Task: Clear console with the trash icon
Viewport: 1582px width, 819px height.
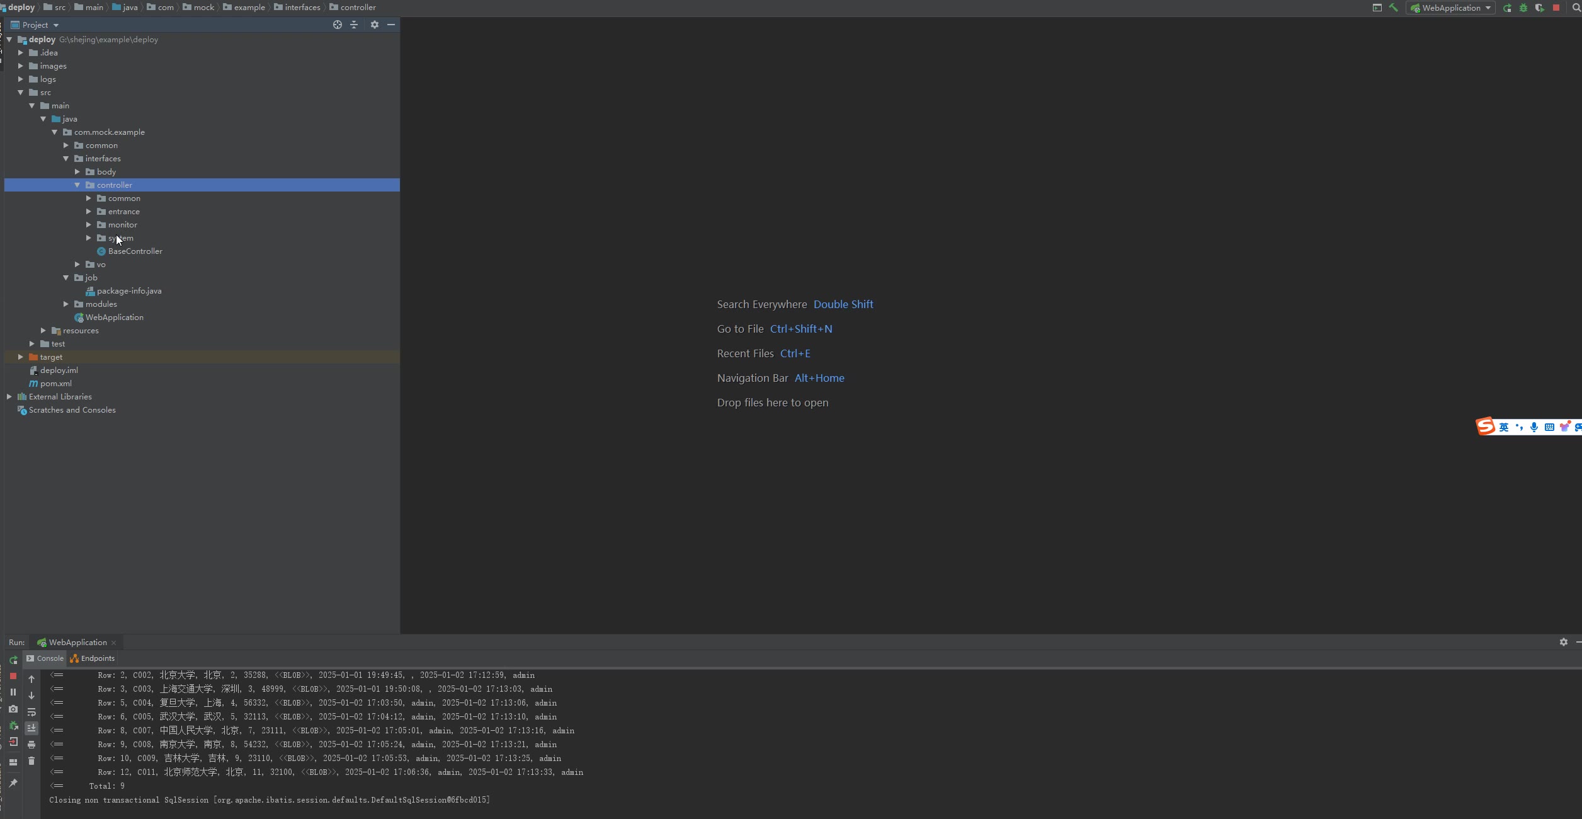Action: click(31, 761)
